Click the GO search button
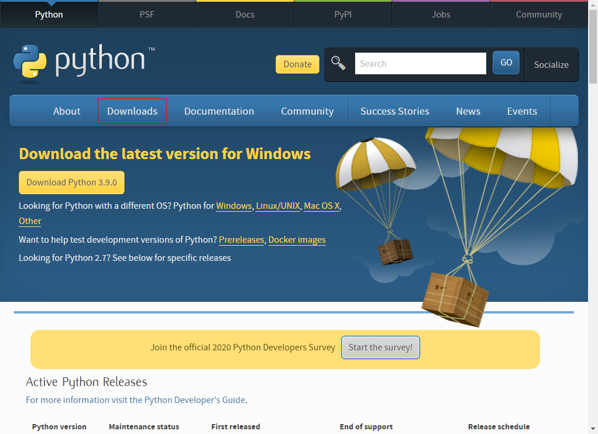The height and width of the screenshot is (434, 598). tap(506, 63)
